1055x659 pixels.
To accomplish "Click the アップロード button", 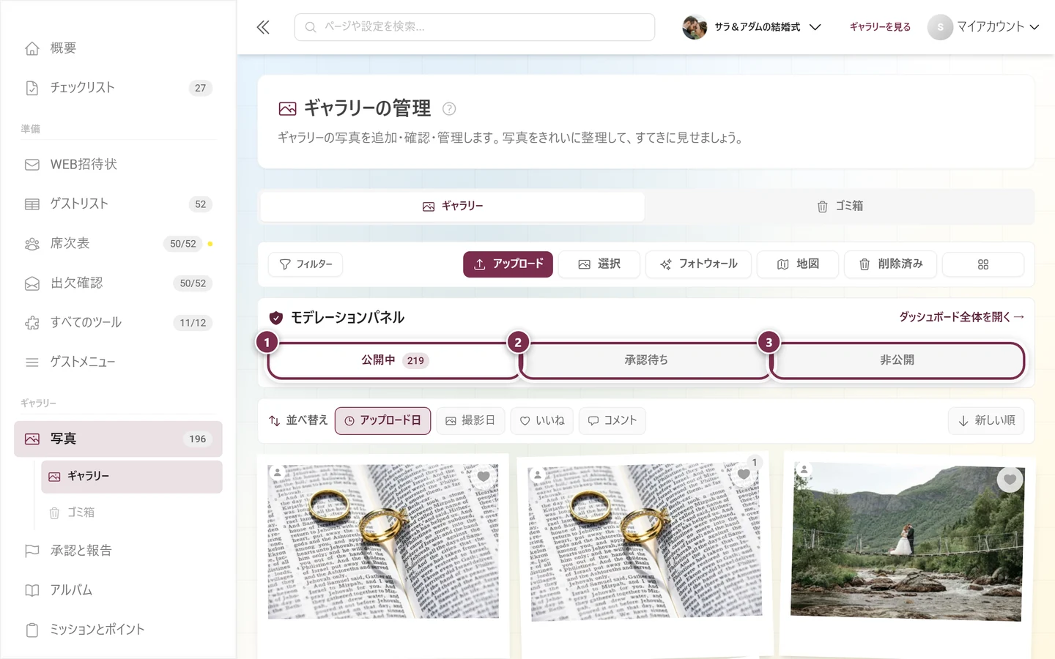I will coord(508,264).
